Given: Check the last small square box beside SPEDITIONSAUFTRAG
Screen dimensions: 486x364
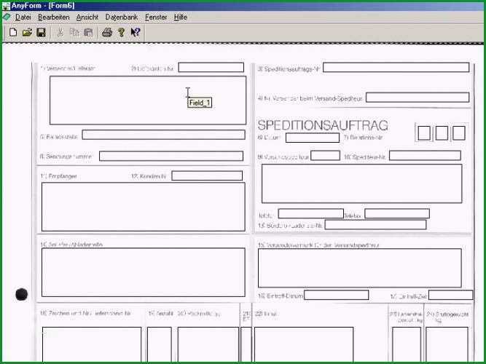Looking at the screenshot, I should (459, 133).
